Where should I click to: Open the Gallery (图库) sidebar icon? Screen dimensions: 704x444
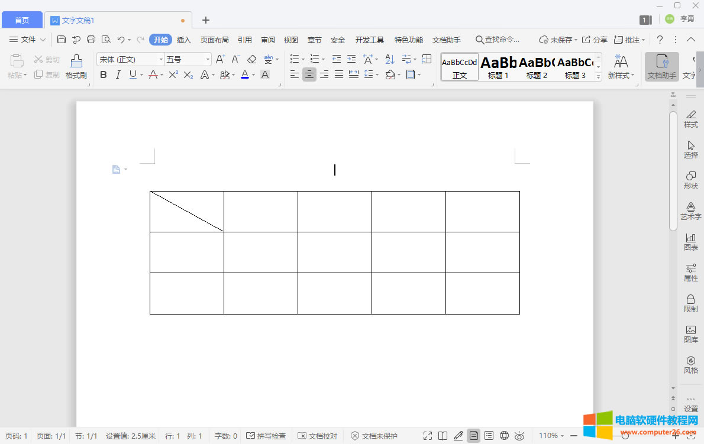click(690, 333)
